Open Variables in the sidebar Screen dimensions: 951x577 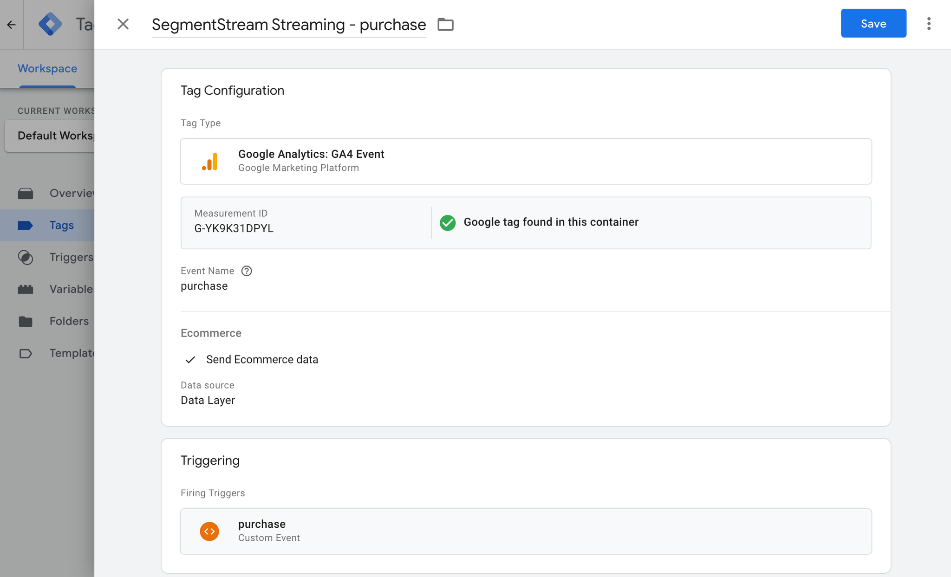47,289
